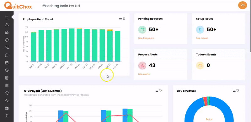Open the VB user profile avatar
The height and width of the screenshot is (122, 251).
[x=243, y=5]
